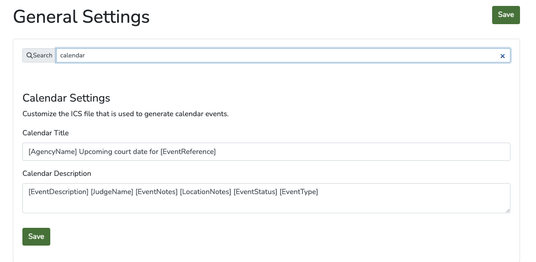
Task: Click inside the Calendar Description textarea
Action: click(266, 198)
